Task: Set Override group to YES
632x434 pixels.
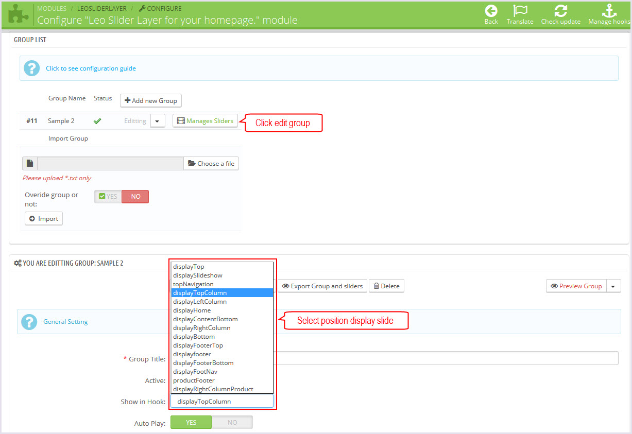Action: tap(108, 197)
